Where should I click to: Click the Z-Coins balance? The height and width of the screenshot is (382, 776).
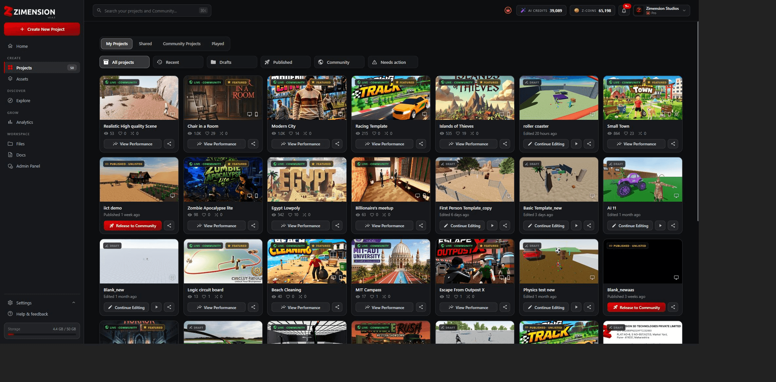pos(592,10)
